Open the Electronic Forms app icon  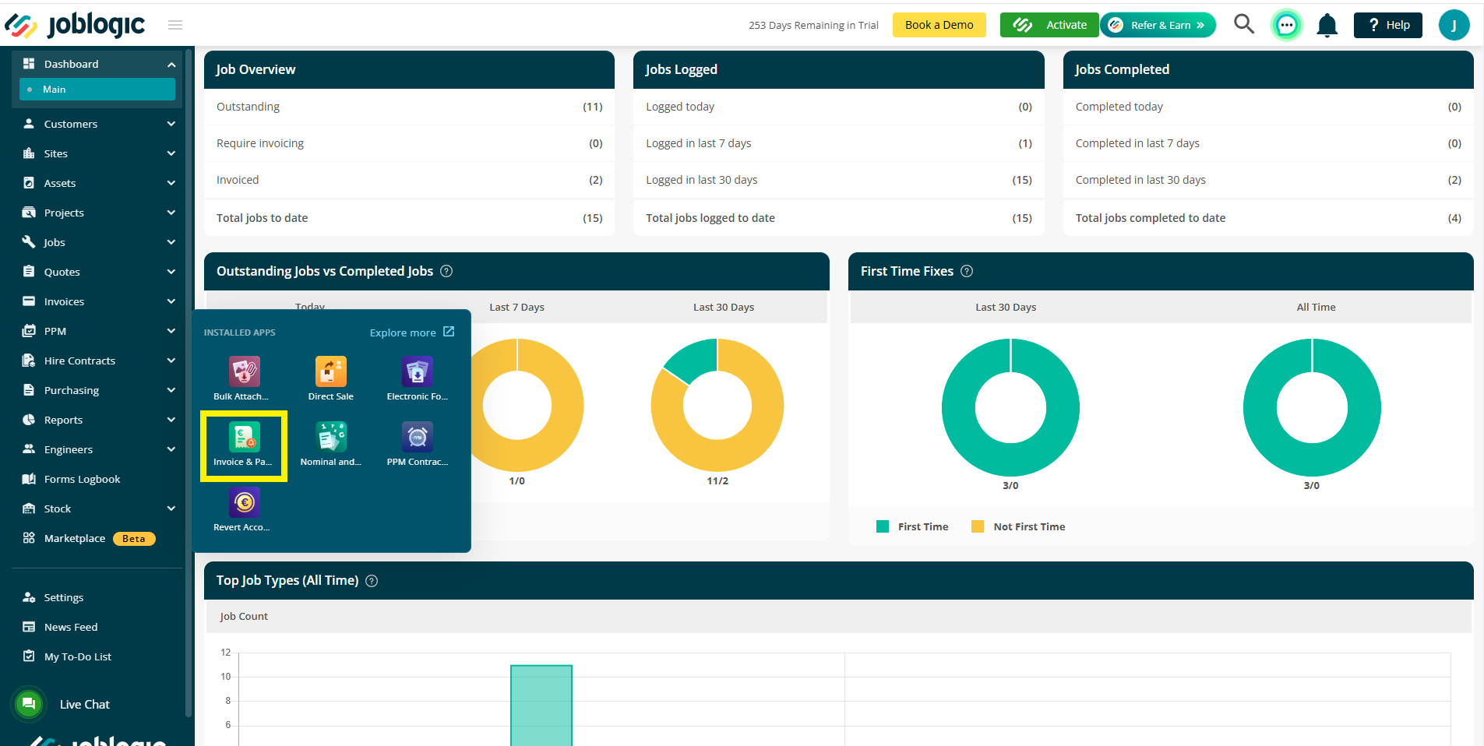418,371
